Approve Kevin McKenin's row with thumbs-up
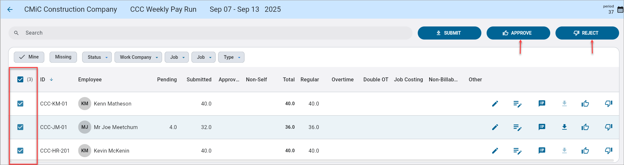 pos(585,151)
